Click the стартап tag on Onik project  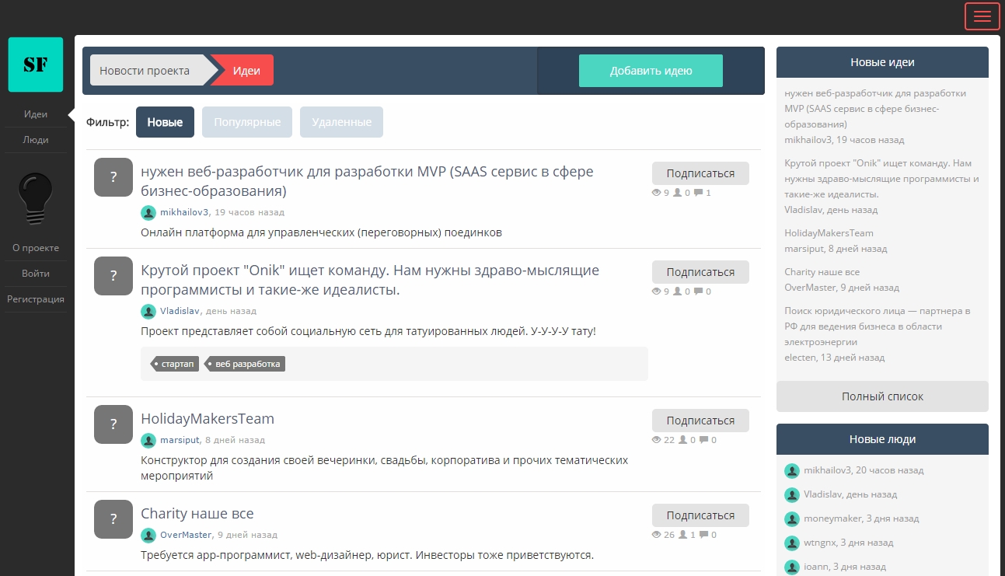tap(176, 364)
